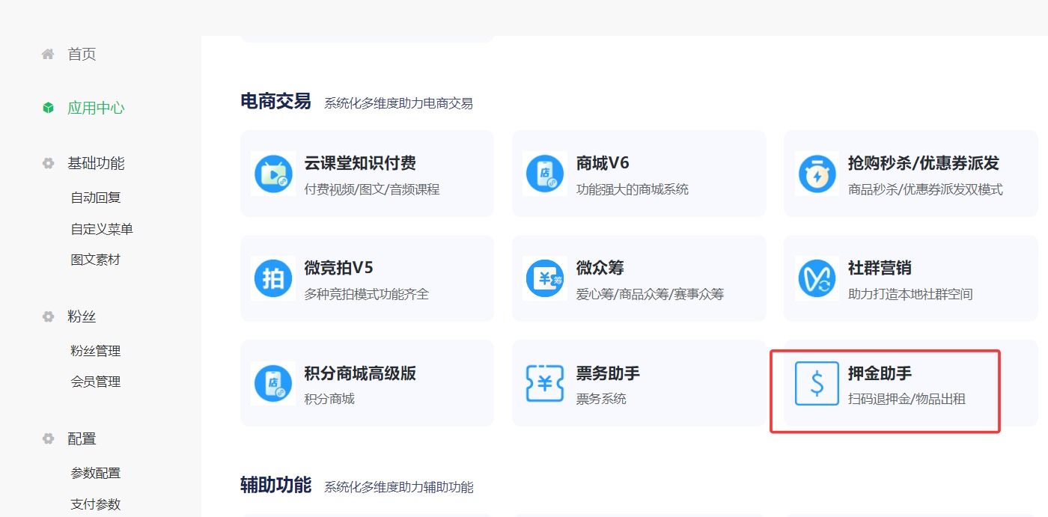Click the 商城V6 storefront icon
Image resolution: width=1048 pixels, height=517 pixels.
[x=546, y=173]
